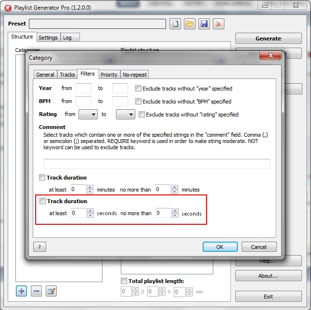This screenshot has width=311, height=310.
Task: Click the Year from input field
Action: tap(83, 88)
